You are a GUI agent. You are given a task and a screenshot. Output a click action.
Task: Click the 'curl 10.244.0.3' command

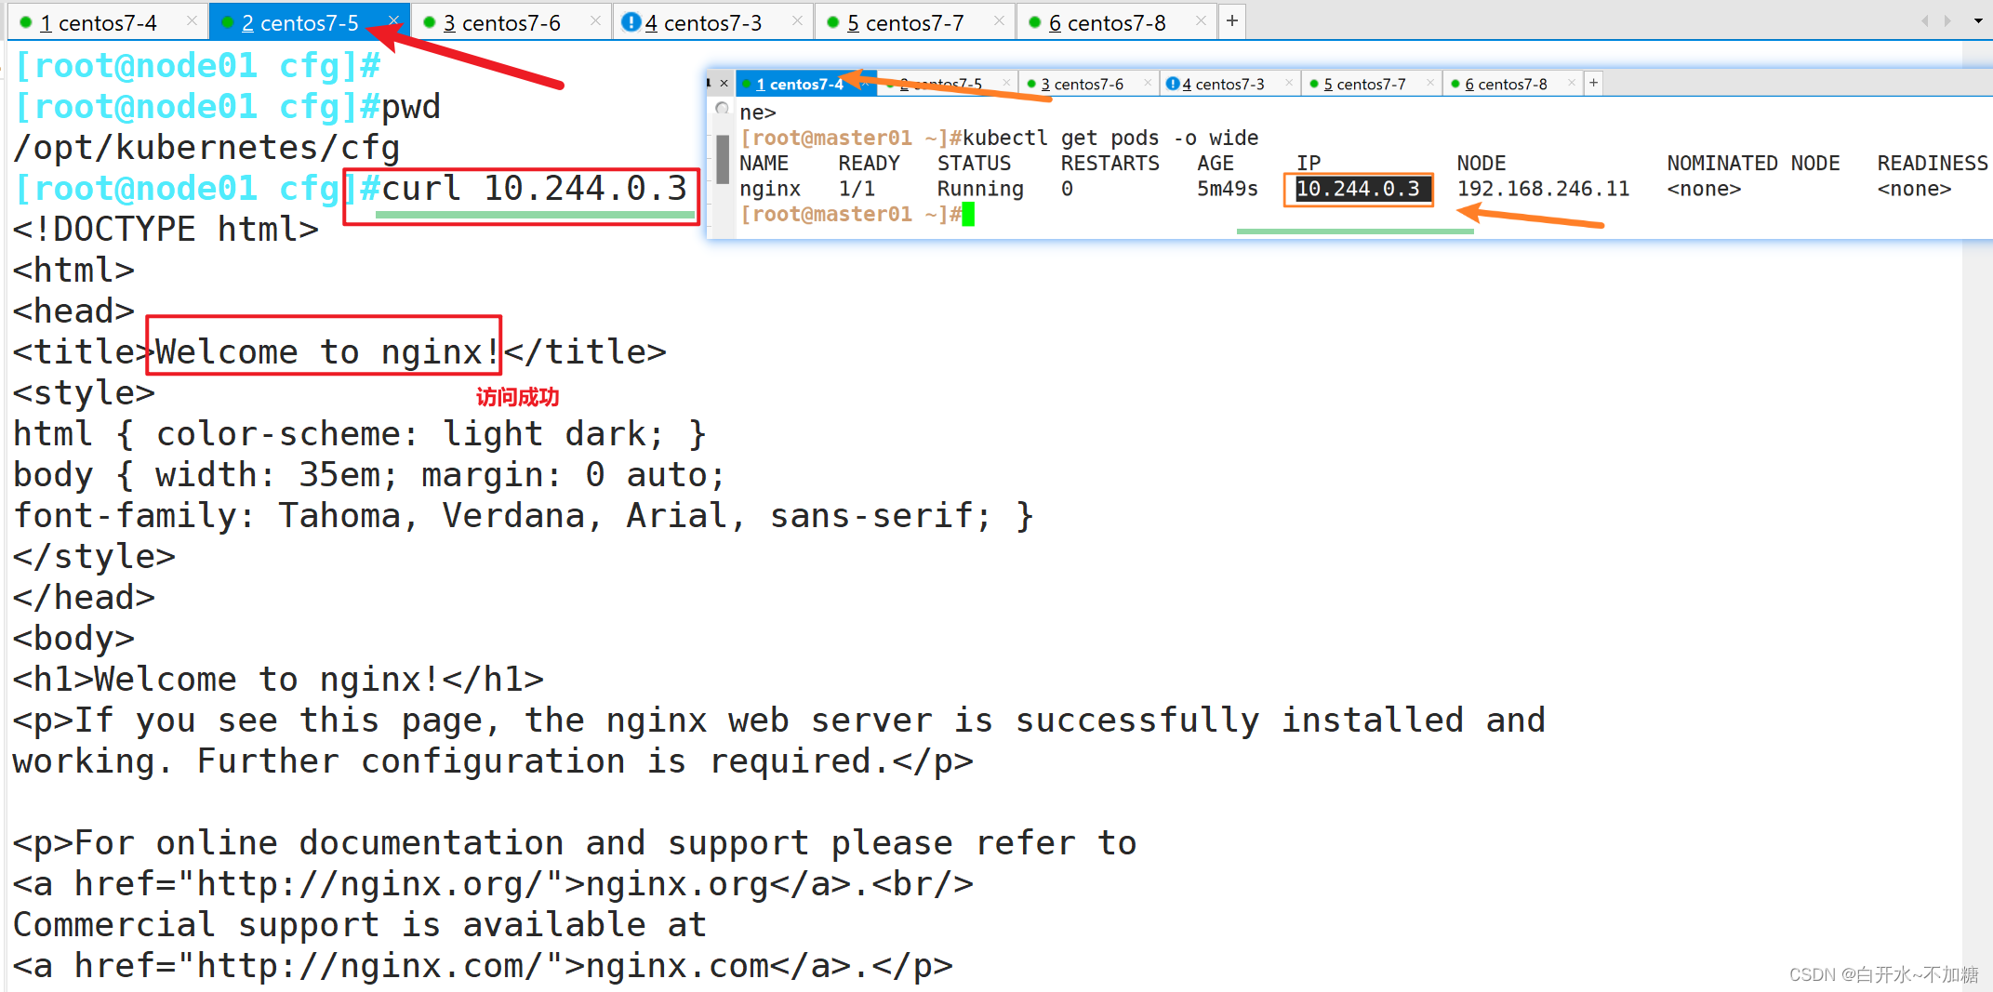(x=534, y=189)
